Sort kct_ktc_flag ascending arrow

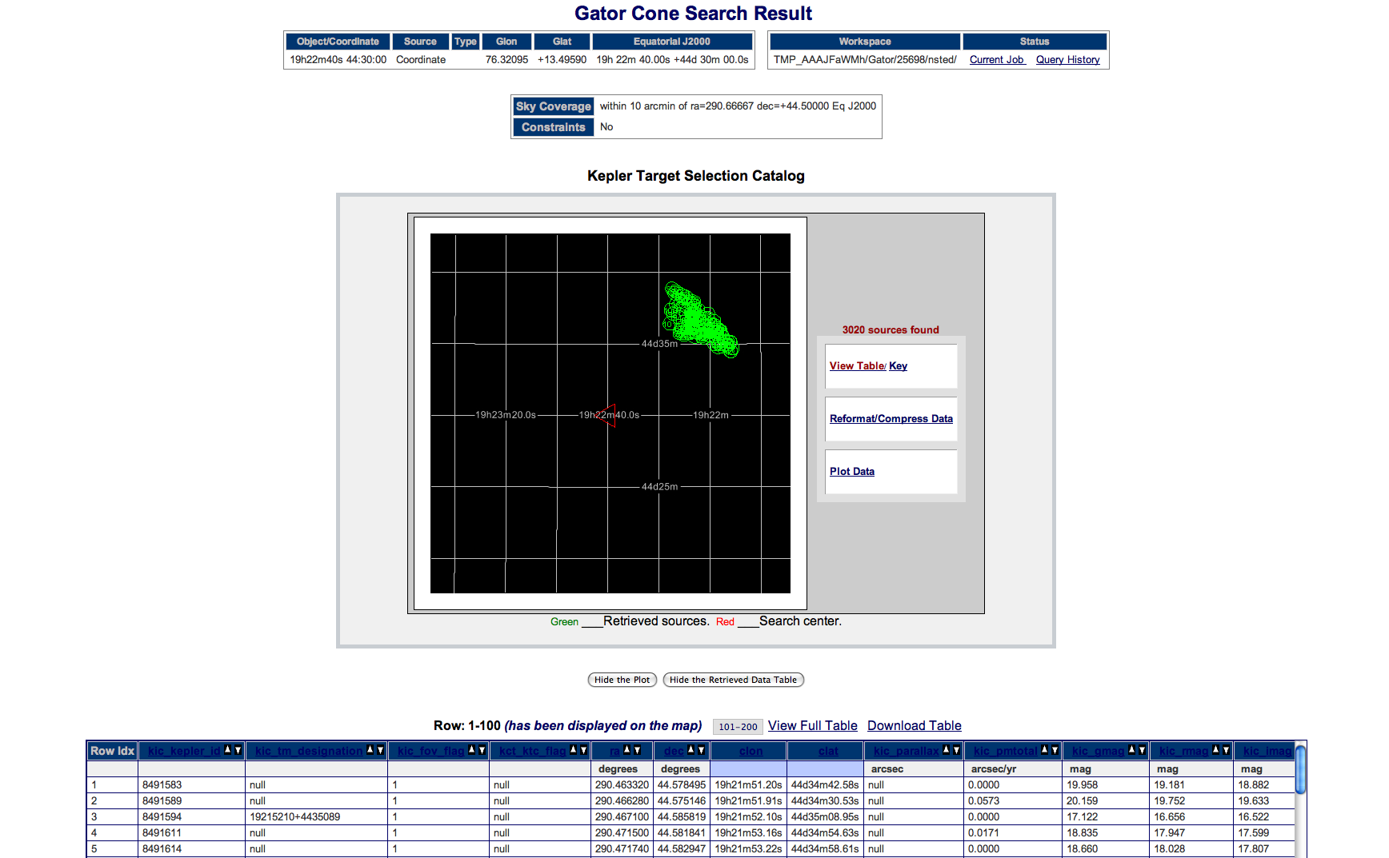click(574, 750)
